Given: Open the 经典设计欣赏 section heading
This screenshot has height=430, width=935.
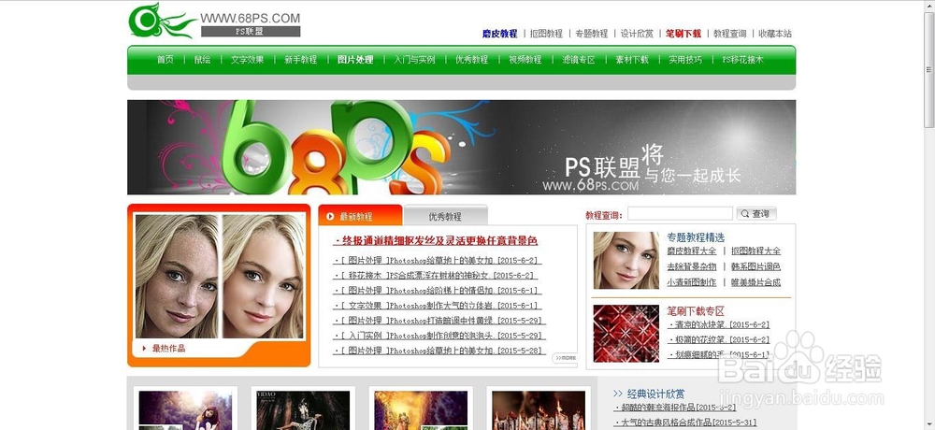Looking at the screenshot, I should (656, 394).
